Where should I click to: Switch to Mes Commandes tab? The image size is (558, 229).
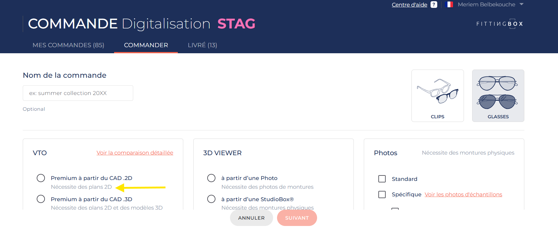coord(68,45)
